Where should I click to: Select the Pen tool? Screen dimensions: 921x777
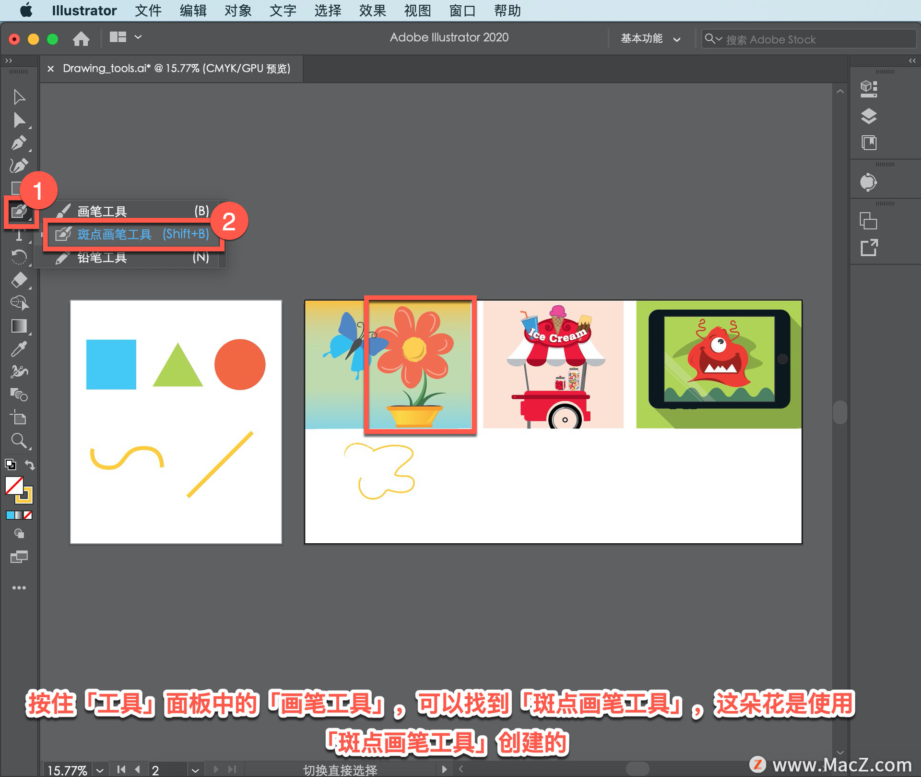click(19, 143)
